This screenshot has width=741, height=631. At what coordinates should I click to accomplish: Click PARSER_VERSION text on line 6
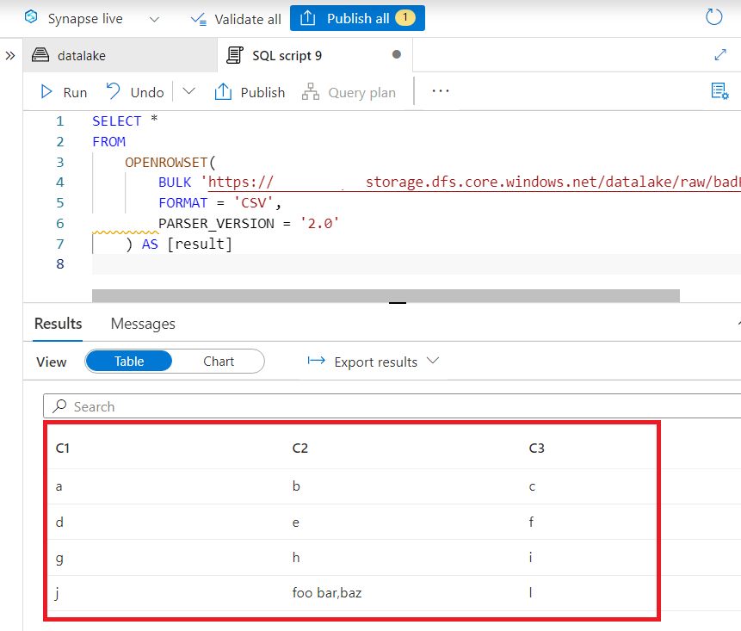click(x=216, y=223)
